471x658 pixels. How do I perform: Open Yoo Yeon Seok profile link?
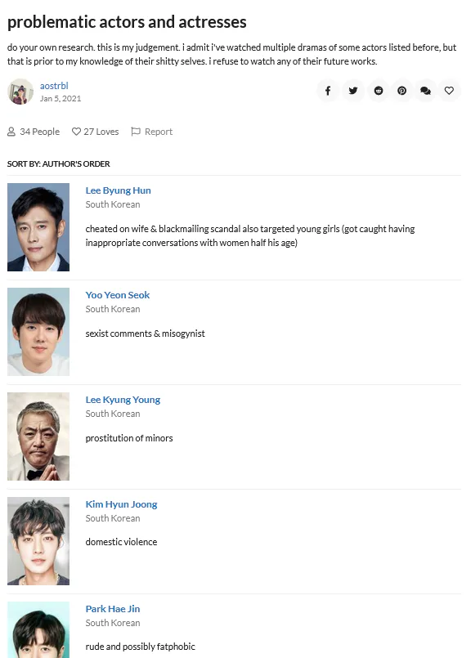118,295
